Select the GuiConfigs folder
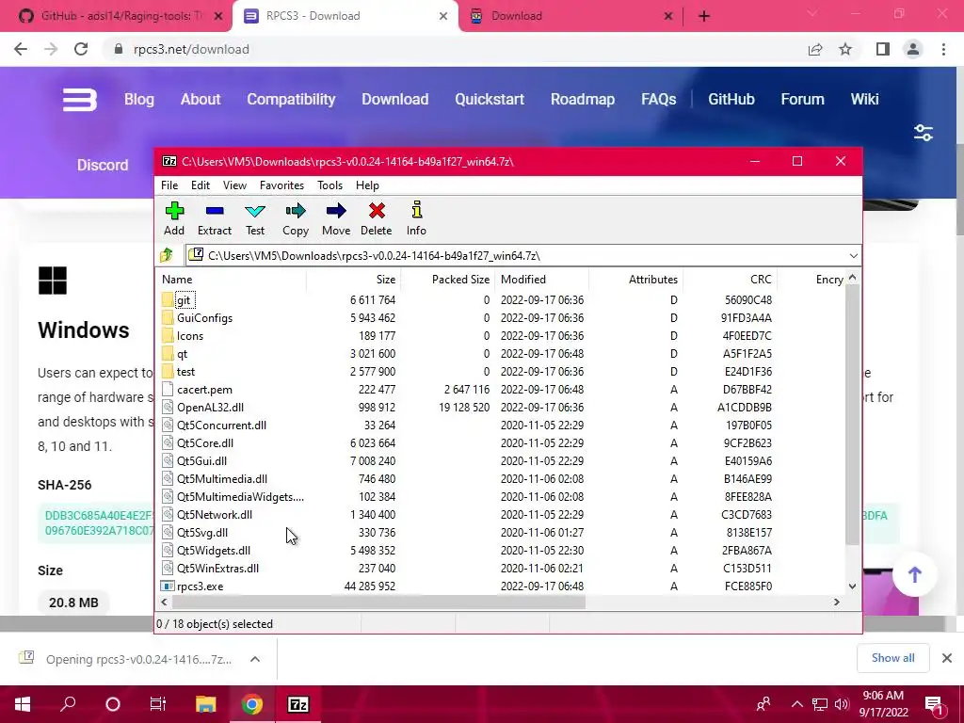 point(204,318)
